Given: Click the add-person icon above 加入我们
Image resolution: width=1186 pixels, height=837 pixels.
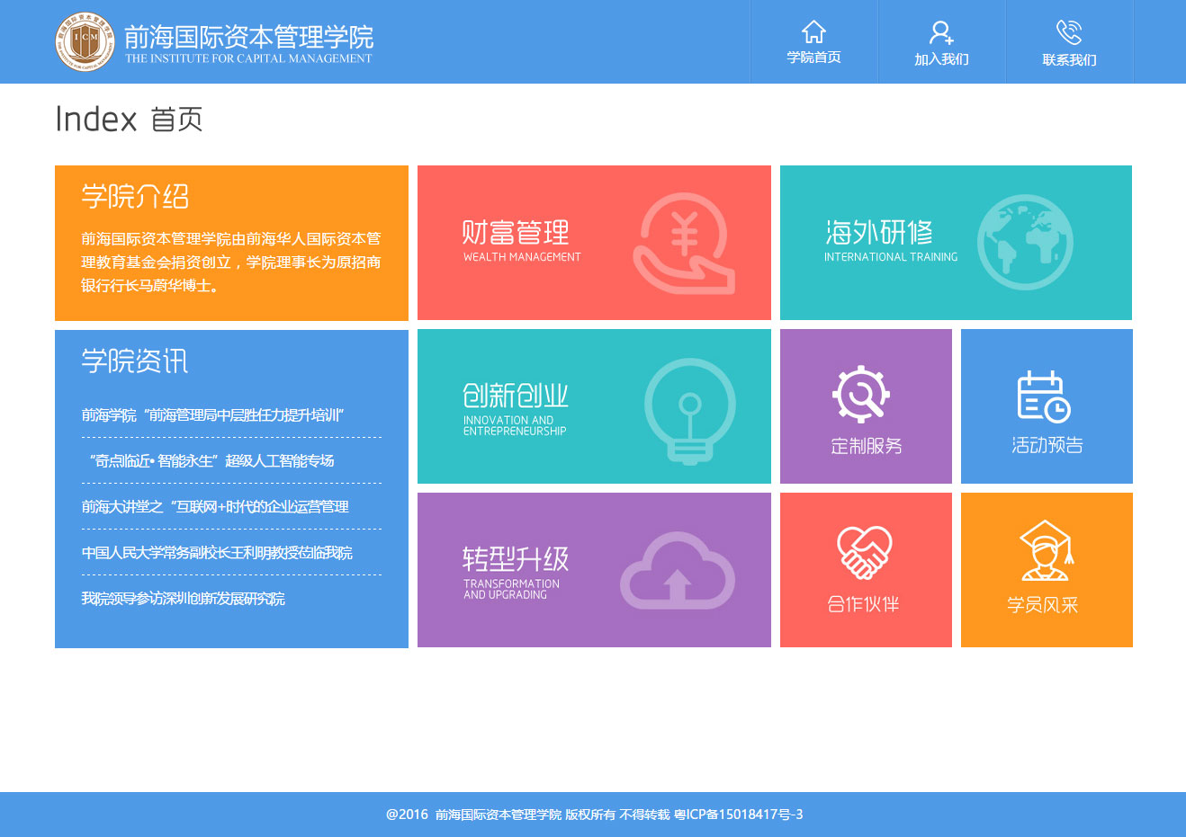Looking at the screenshot, I should 941,31.
